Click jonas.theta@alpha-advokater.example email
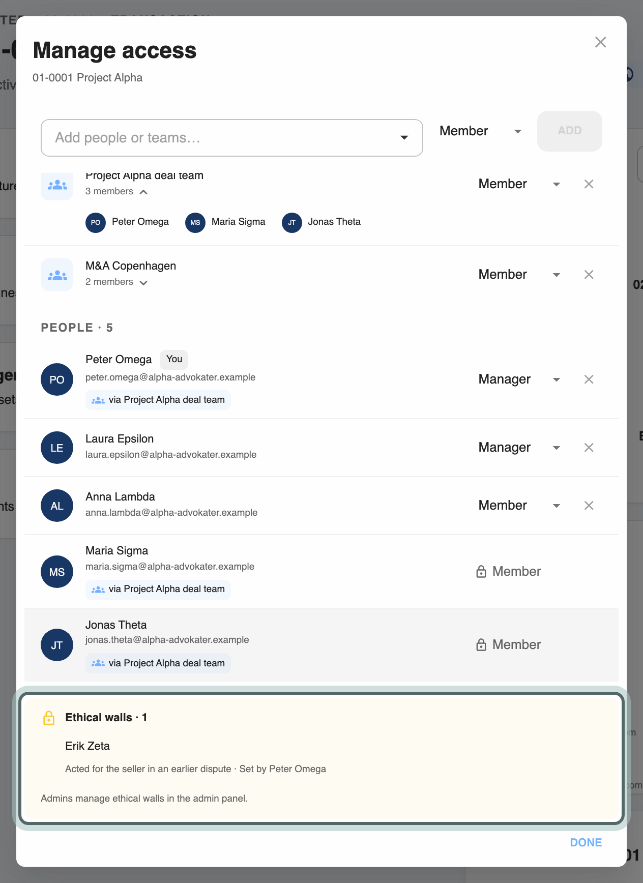The height and width of the screenshot is (883, 643). [x=167, y=640]
